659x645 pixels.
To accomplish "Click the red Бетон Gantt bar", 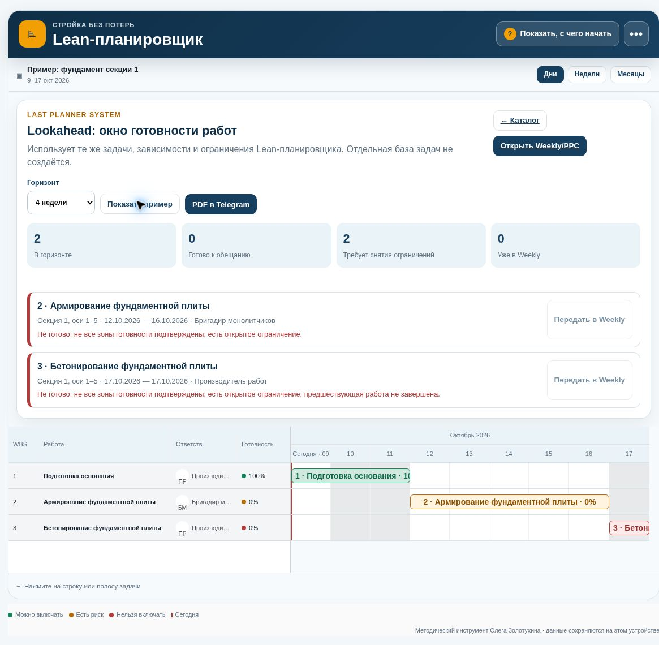I will tap(629, 528).
